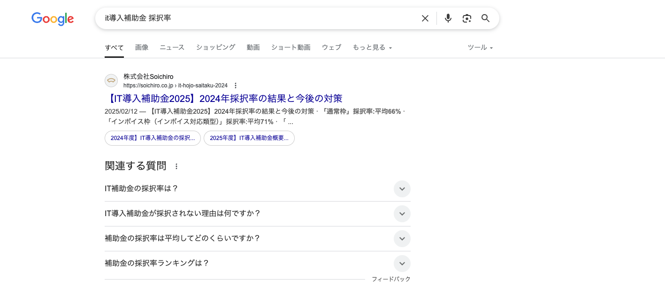Open the three-dot menu next to 関連する質問
Screen dimensions: 665x296
(176, 166)
